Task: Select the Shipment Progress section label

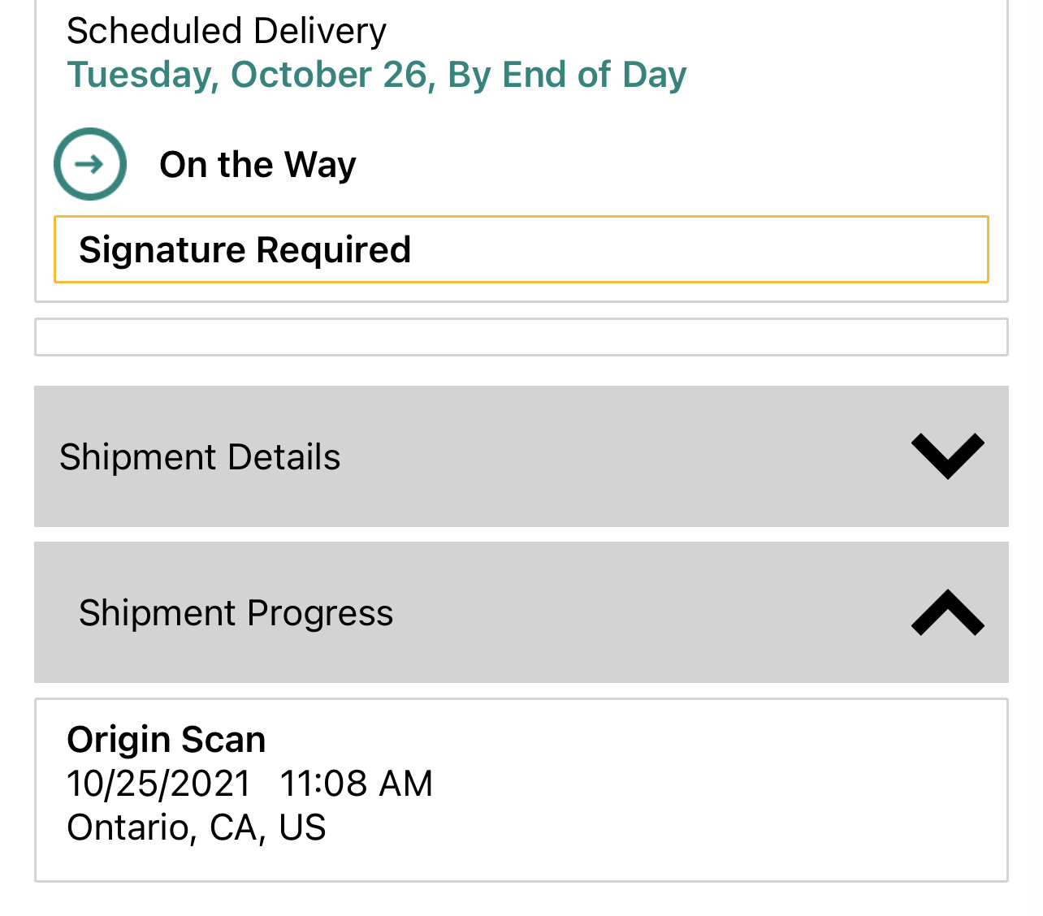Action: point(236,613)
